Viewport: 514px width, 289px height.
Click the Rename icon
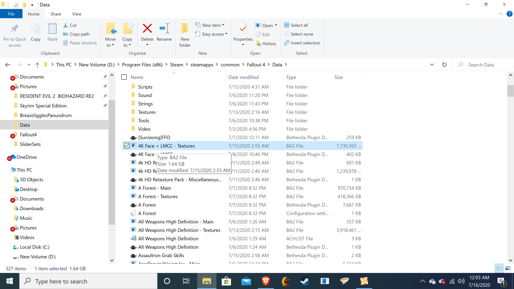click(164, 29)
